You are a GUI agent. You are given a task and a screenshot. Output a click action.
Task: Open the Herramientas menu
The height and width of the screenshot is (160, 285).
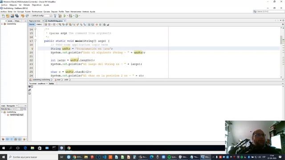pos(76,12)
